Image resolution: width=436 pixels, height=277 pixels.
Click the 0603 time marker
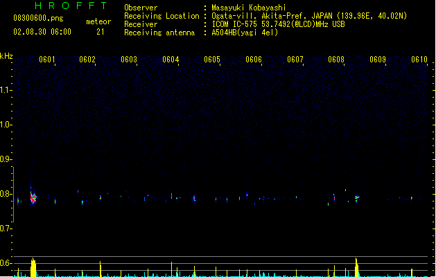(x=129, y=60)
